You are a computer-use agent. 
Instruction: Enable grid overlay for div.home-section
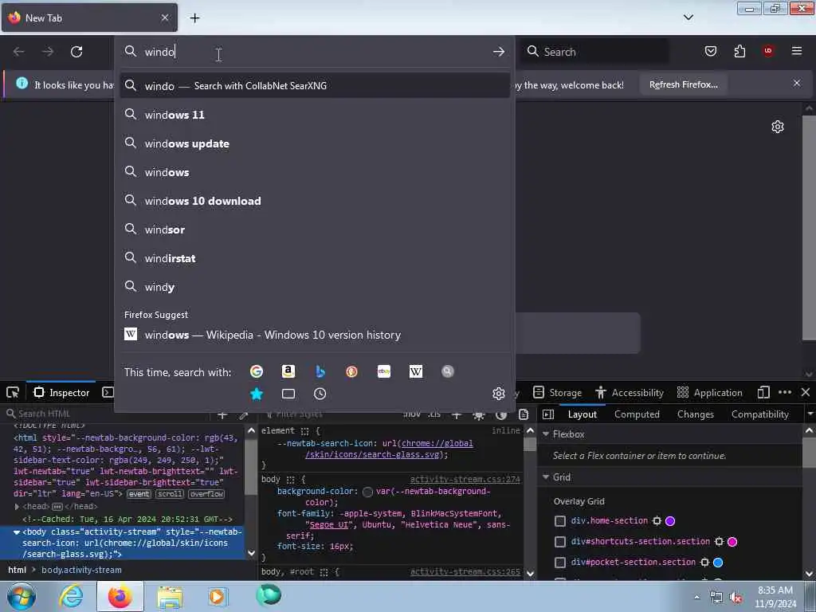coord(560,521)
